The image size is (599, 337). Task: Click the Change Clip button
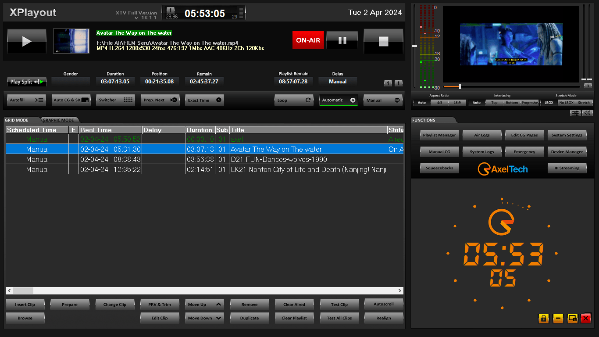115,305
